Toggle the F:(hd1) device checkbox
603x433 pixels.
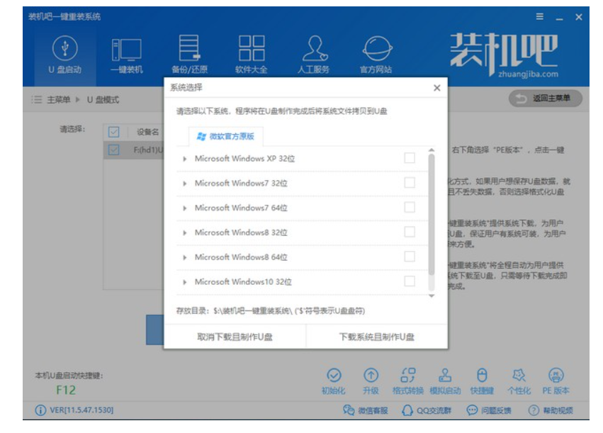[x=114, y=150]
